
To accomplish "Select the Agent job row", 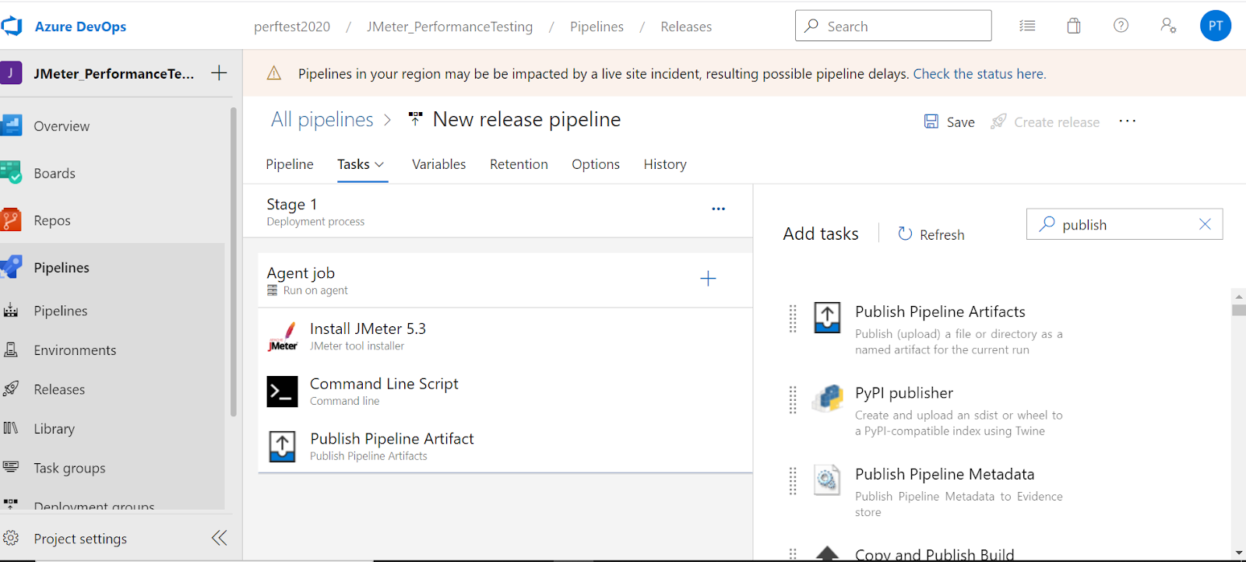I will pos(505,280).
